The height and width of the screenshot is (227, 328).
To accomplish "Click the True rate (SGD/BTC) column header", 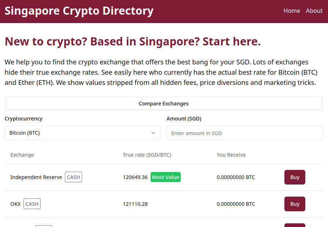I will pos(147,155).
